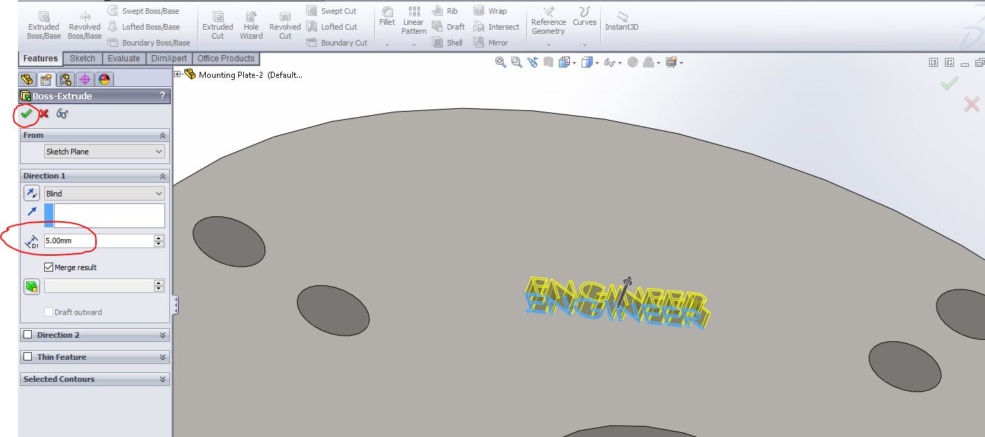Toggle draft on/off button
This screenshot has height=437, width=985.
pos(32,286)
